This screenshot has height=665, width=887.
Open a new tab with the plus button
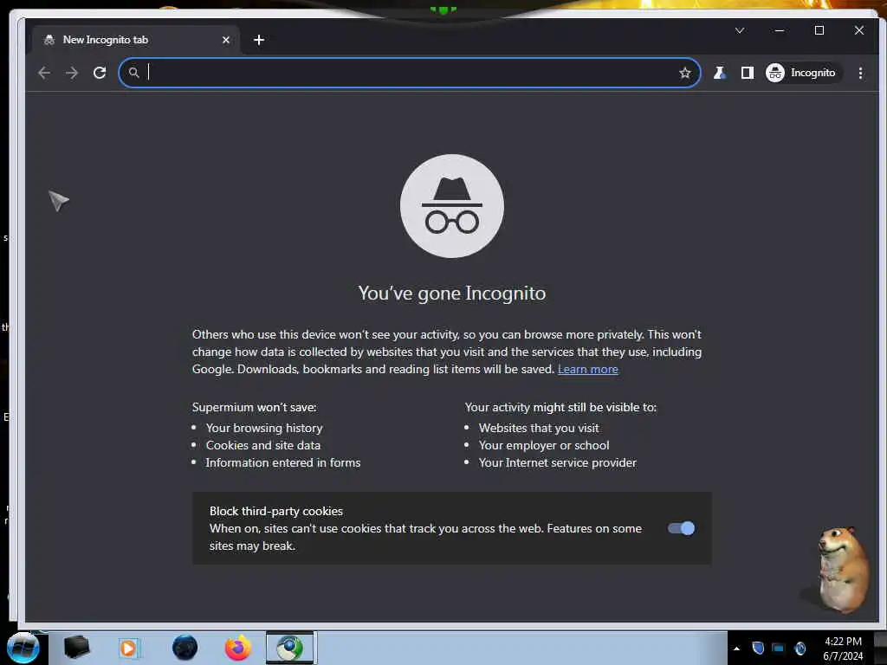coord(259,40)
